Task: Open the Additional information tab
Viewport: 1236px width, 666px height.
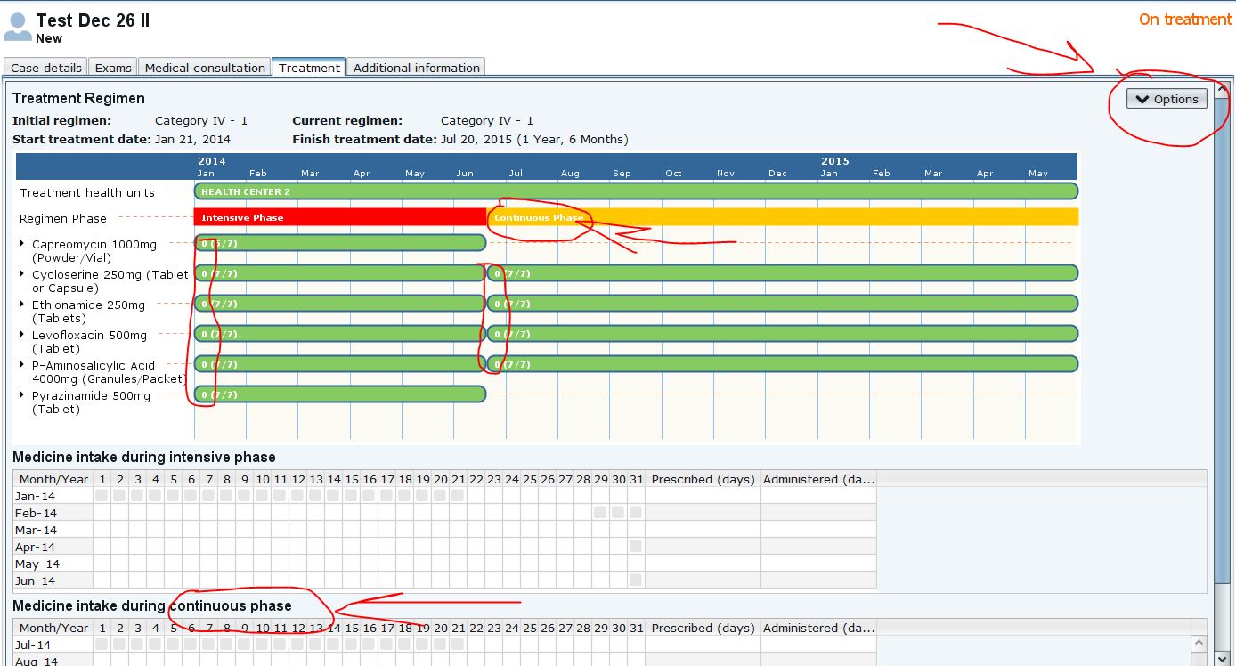Action: click(x=417, y=68)
